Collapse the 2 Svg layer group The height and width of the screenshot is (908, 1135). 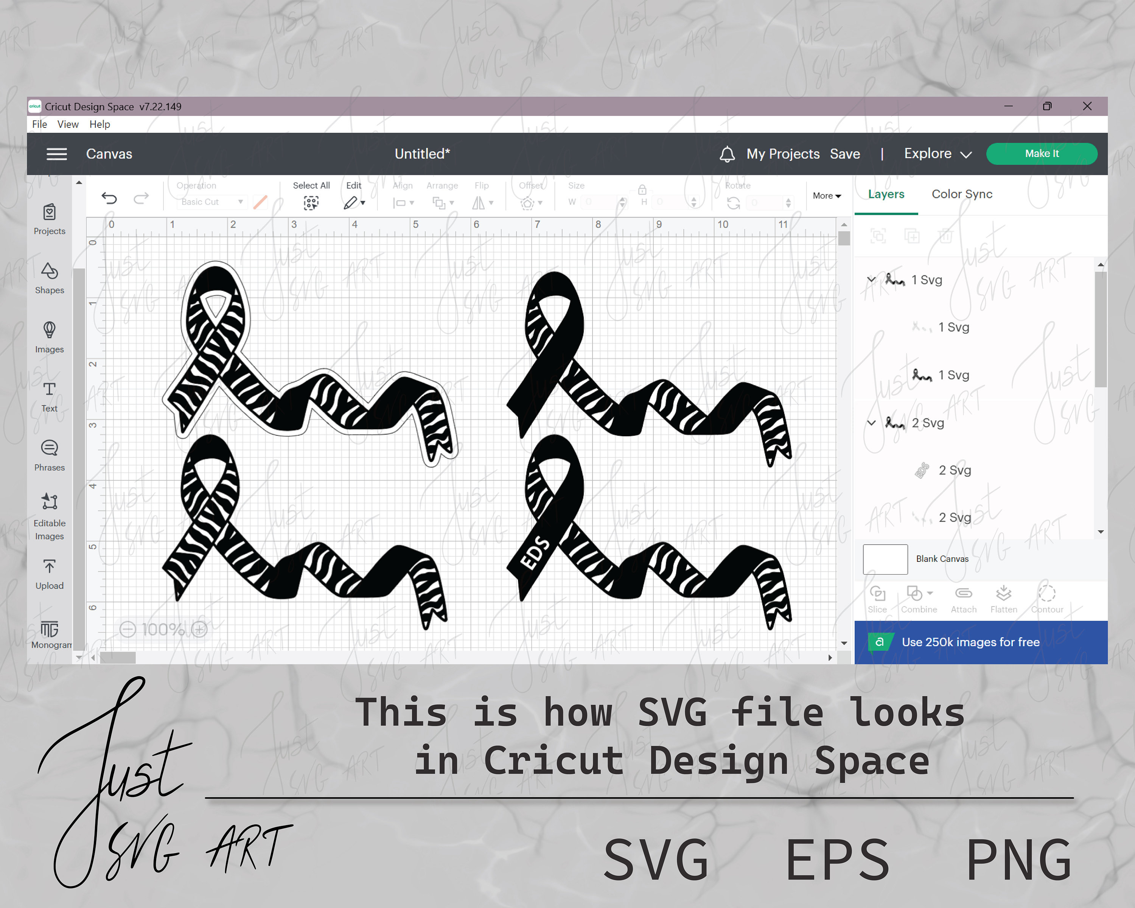pyautogui.click(x=872, y=423)
